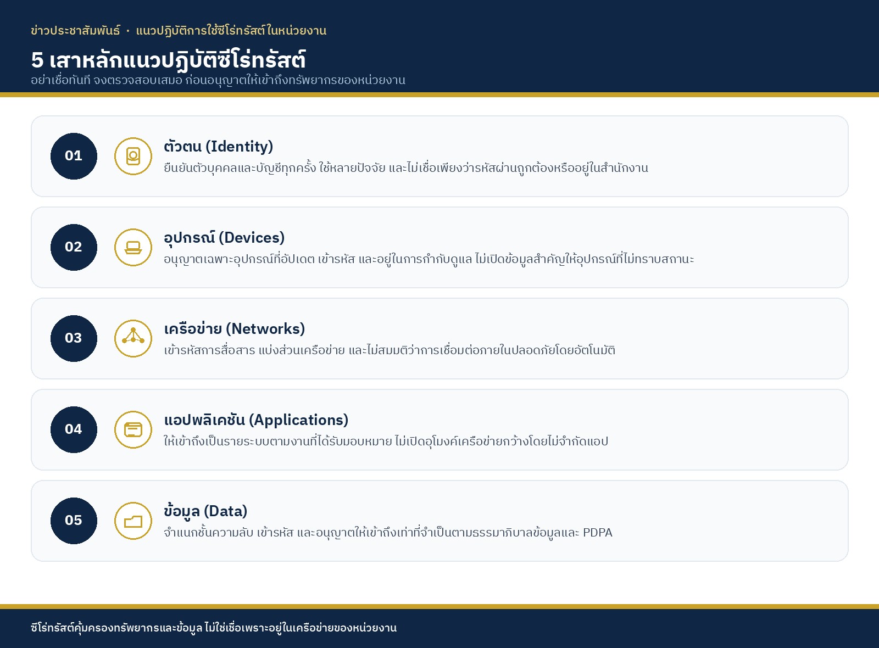
Task: Click the Identity description starting ยืนยันตัวบุคคล
Action: click(x=406, y=167)
